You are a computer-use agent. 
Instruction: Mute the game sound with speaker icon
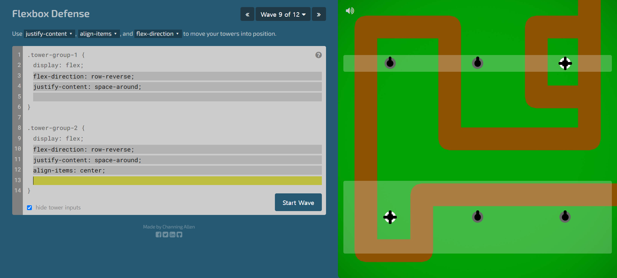pyautogui.click(x=350, y=11)
